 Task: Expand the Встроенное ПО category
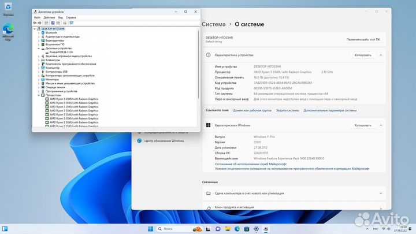pyautogui.click(x=39, y=44)
